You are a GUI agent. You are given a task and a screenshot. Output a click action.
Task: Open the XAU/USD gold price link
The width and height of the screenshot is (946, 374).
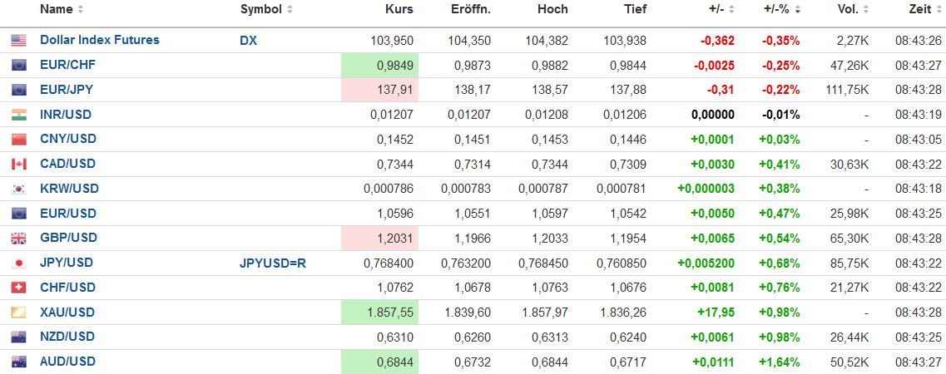click(x=67, y=312)
